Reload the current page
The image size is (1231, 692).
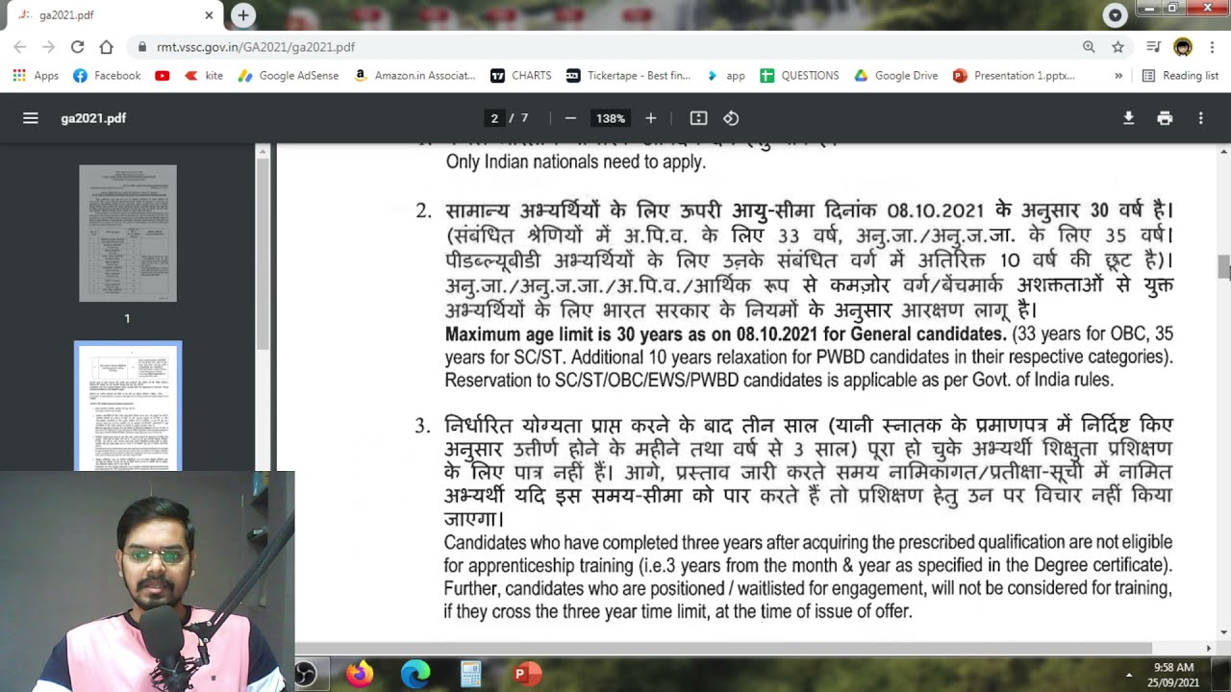pyautogui.click(x=77, y=46)
